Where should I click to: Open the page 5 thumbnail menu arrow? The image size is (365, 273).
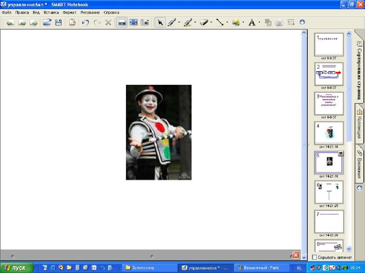tap(341, 154)
